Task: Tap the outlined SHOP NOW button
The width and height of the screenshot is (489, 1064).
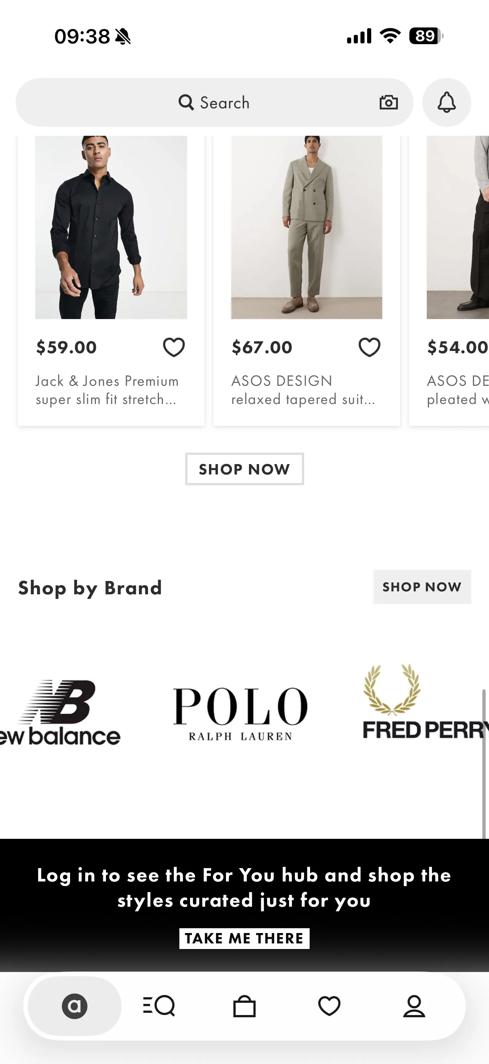Action: click(x=245, y=469)
